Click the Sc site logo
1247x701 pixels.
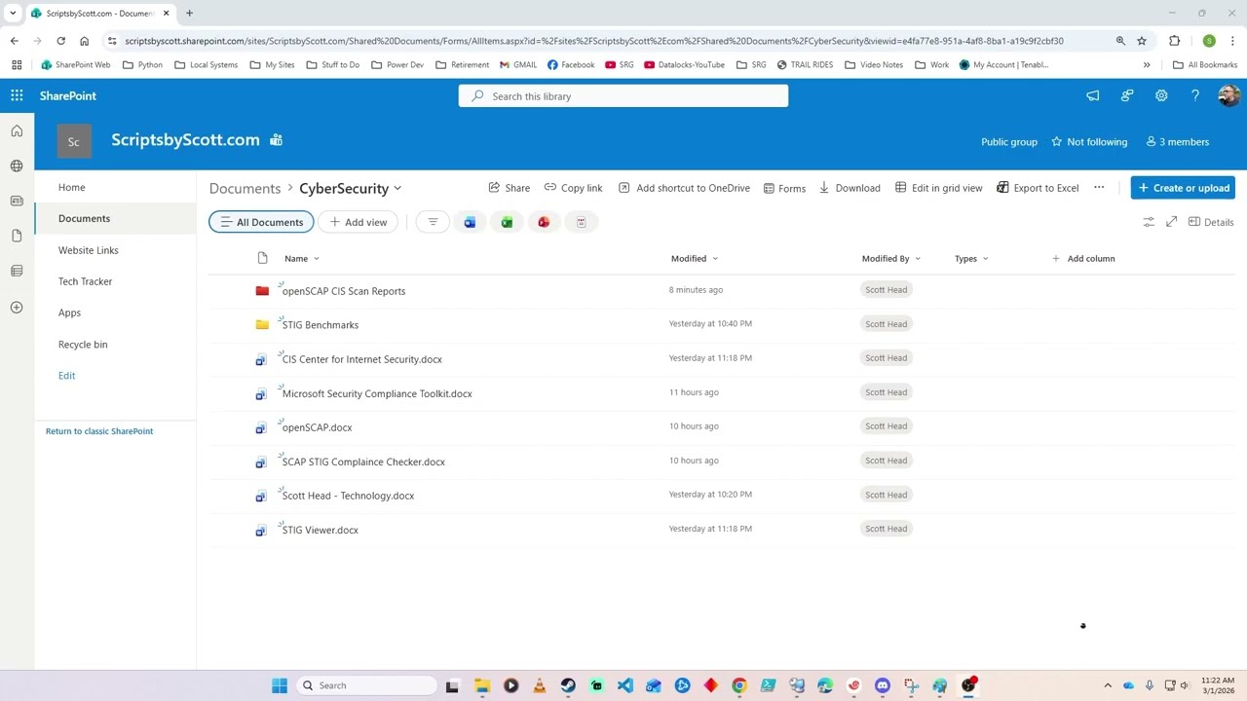[74, 142]
